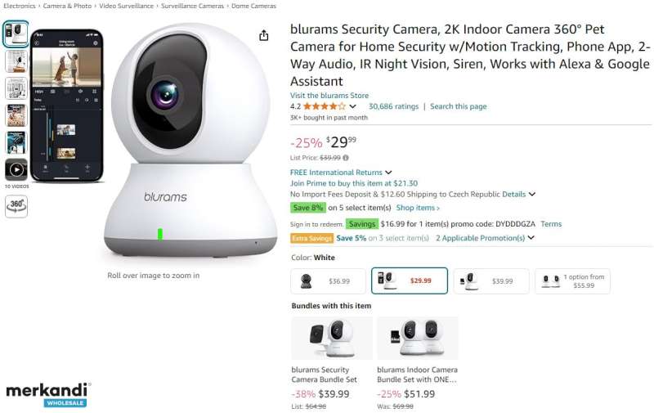Open Dome Cameras breadcrumb link
Viewport: 654px width, 413px height.
point(253,6)
